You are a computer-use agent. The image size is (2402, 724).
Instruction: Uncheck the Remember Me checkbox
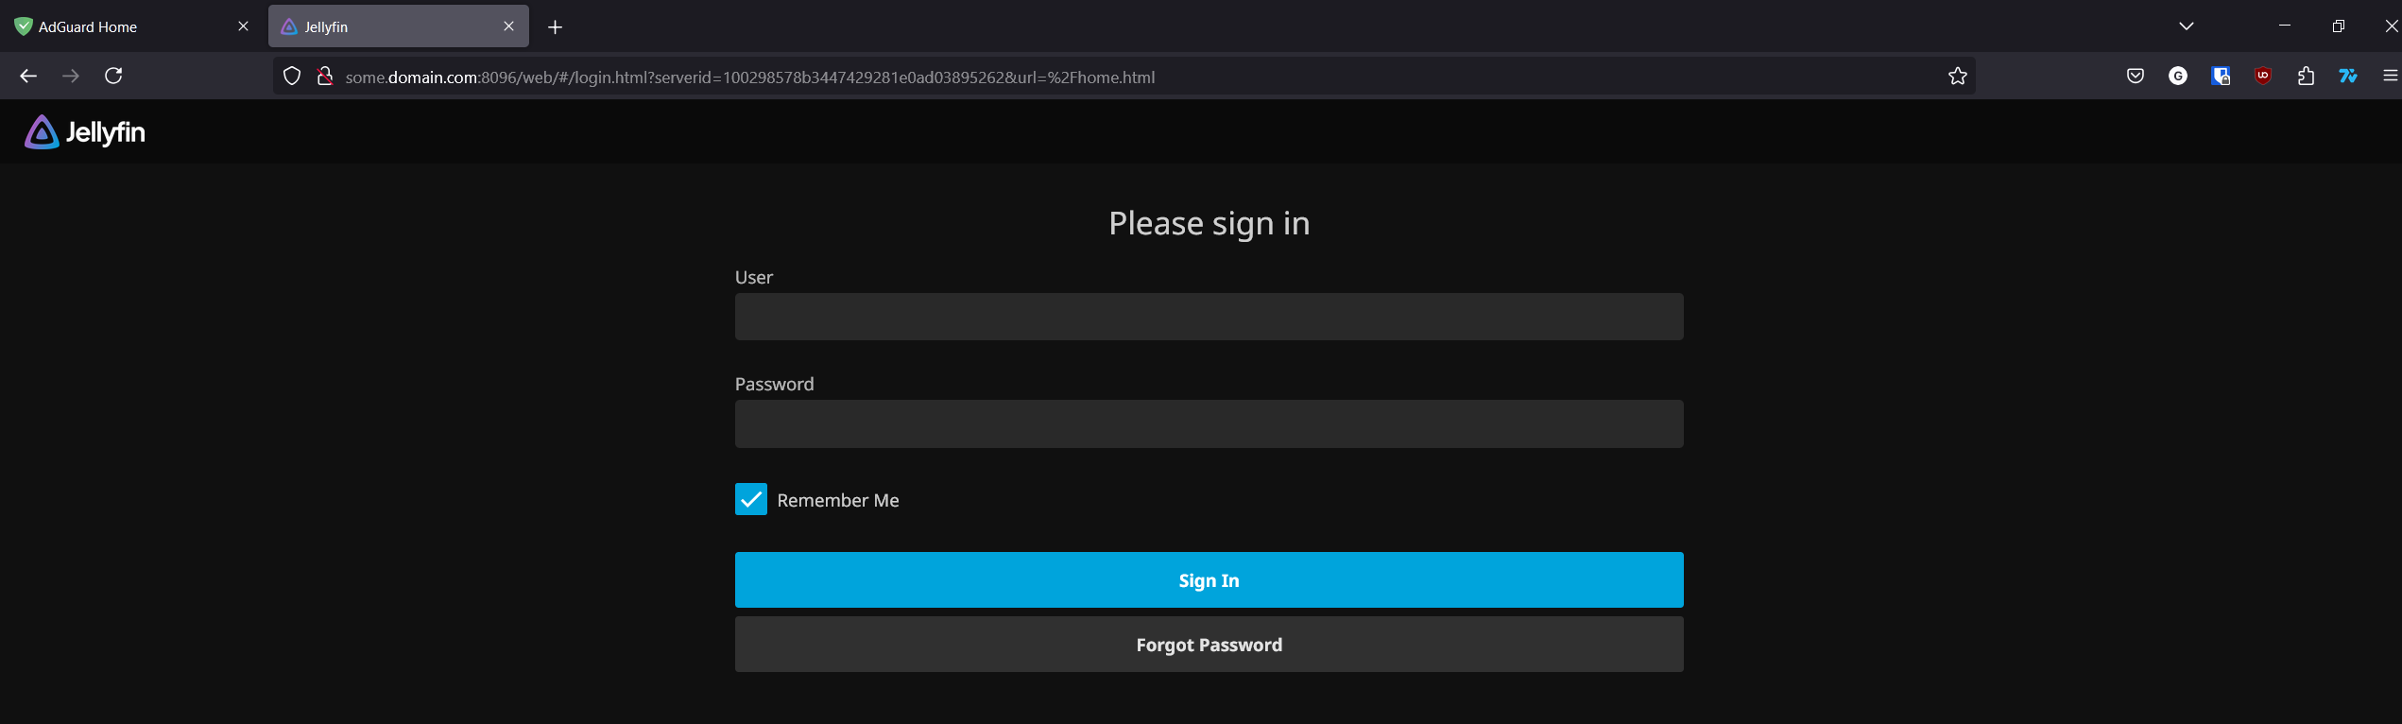751,499
